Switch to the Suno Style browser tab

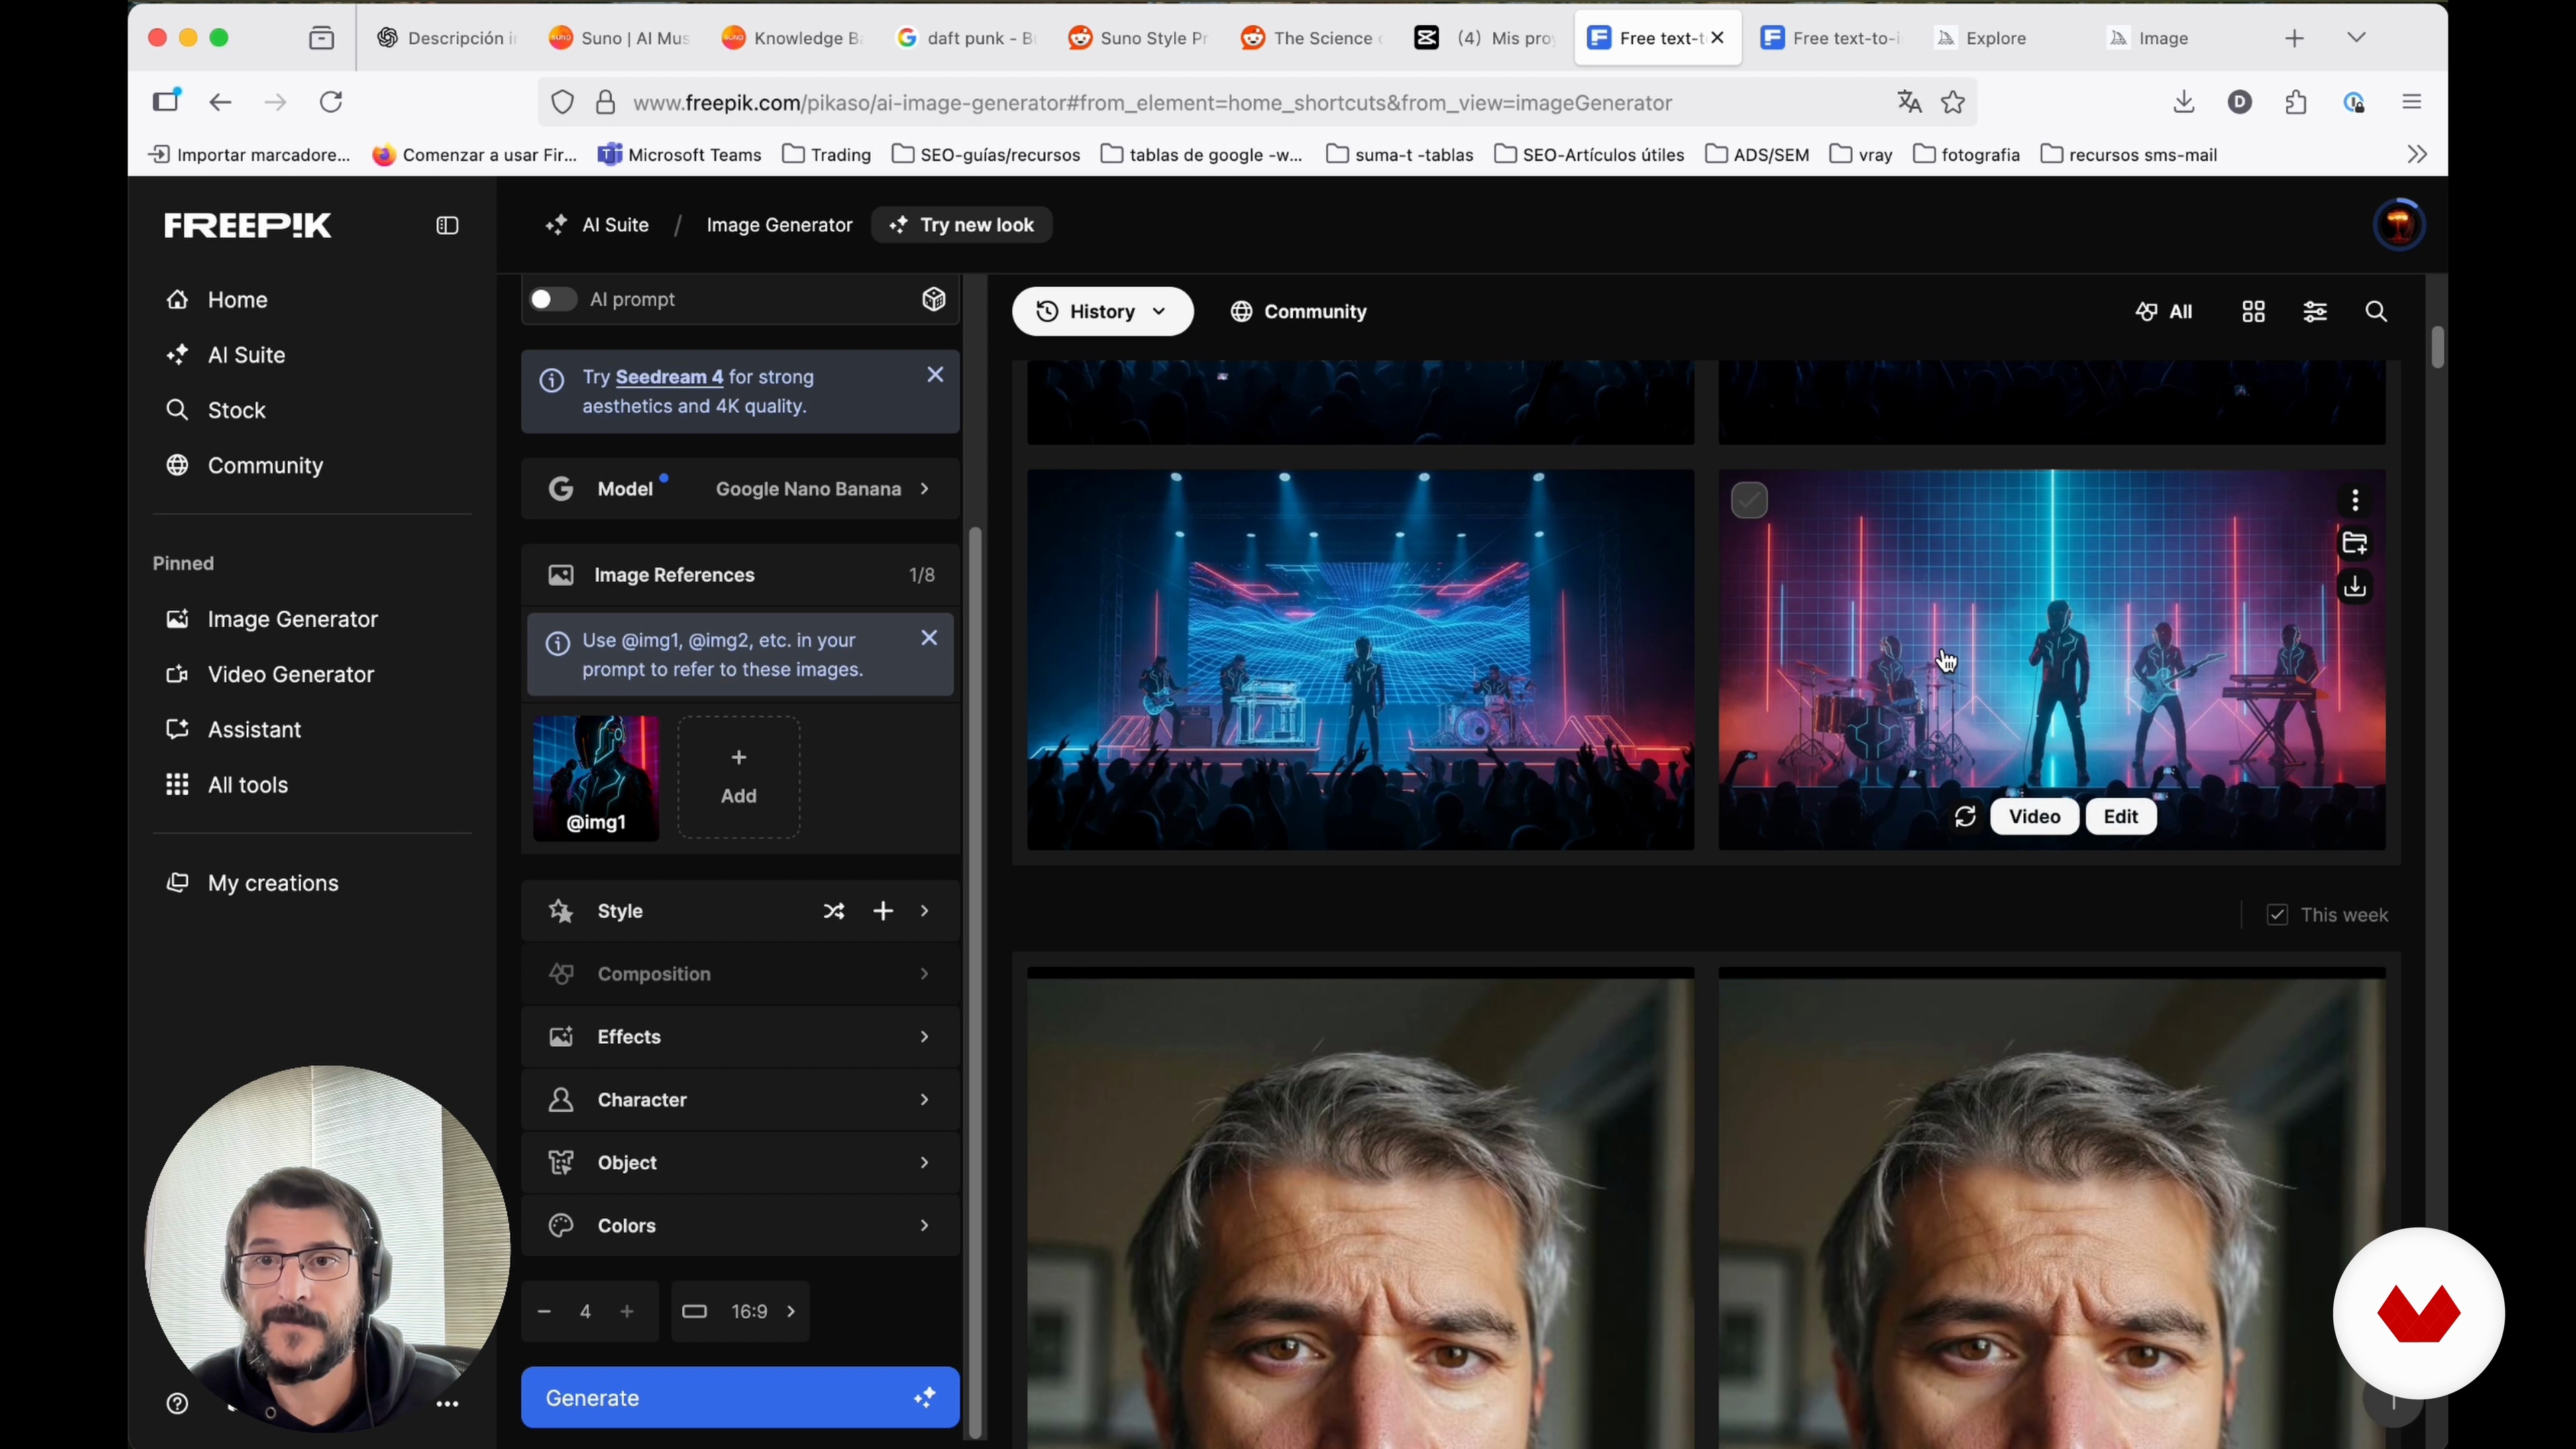pos(1139,38)
